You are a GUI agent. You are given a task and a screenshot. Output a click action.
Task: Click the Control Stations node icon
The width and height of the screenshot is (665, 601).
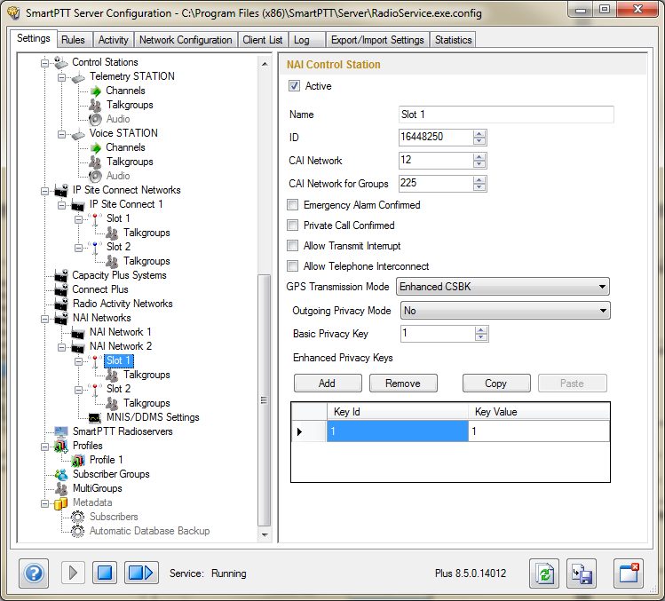point(61,62)
